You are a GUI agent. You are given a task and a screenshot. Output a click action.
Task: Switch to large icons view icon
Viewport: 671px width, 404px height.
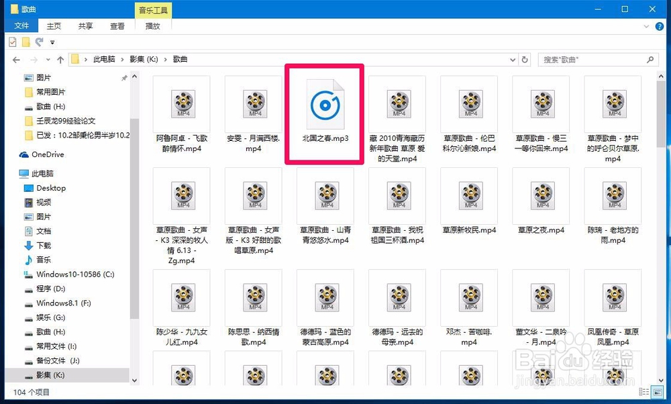[x=657, y=392]
